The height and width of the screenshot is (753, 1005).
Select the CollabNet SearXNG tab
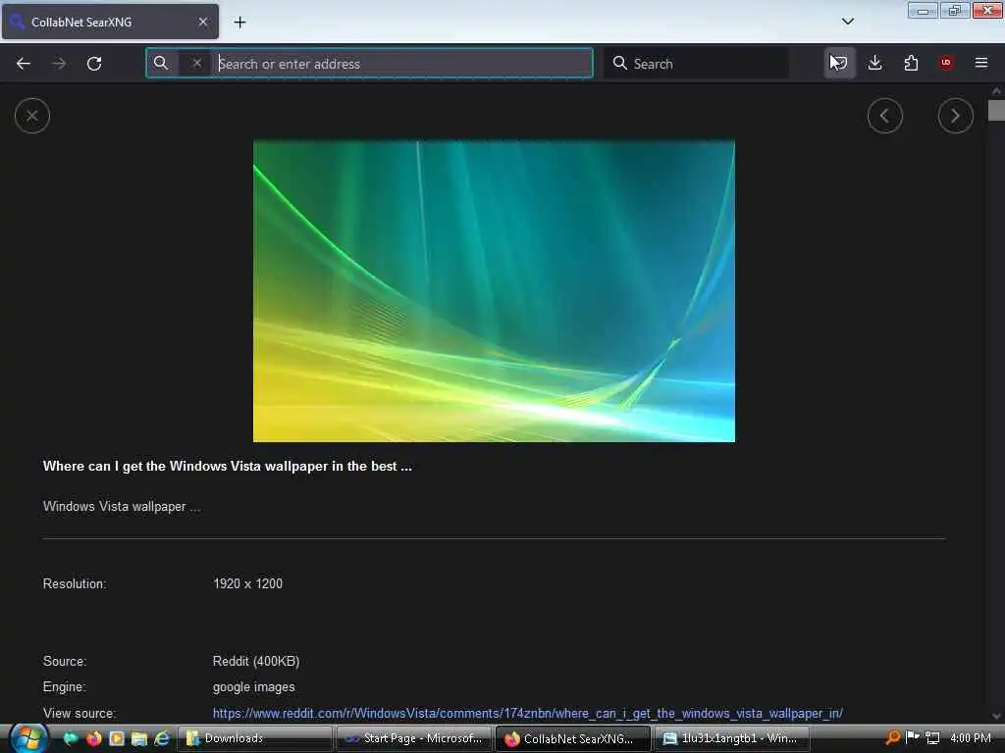coord(110,22)
